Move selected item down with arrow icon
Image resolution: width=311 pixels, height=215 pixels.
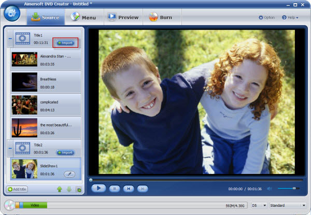coord(69,189)
